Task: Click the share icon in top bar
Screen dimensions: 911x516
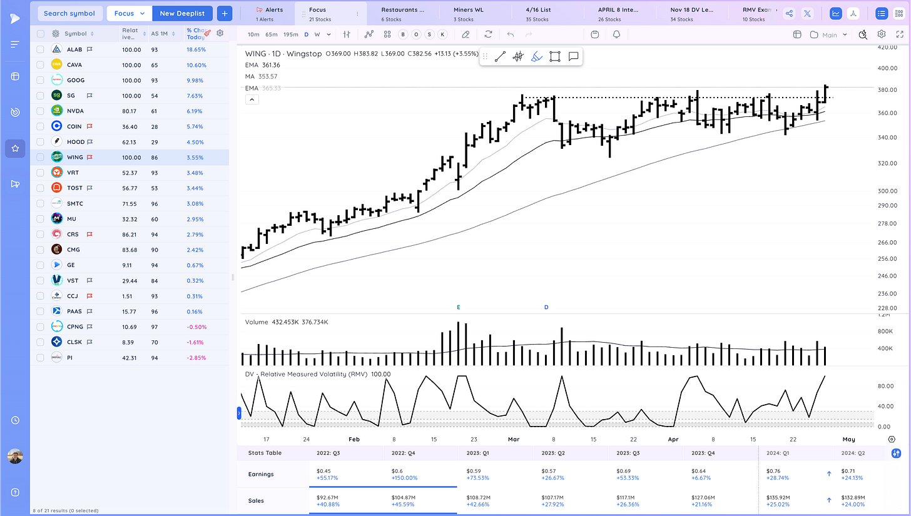Action: 789,13
